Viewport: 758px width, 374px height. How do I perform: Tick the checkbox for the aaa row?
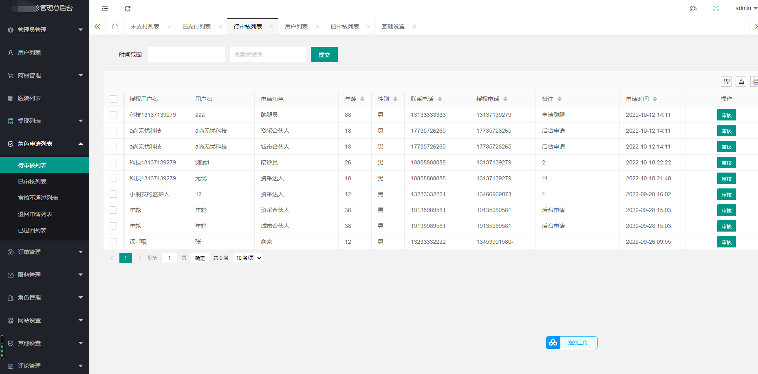coord(113,115)
